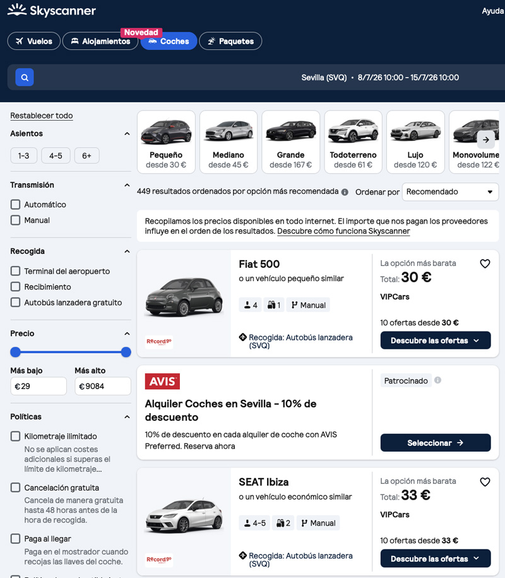Viewport: 505px width, 578px height.
Task: Select 6+ seats filter
Action: coord(86,155)
